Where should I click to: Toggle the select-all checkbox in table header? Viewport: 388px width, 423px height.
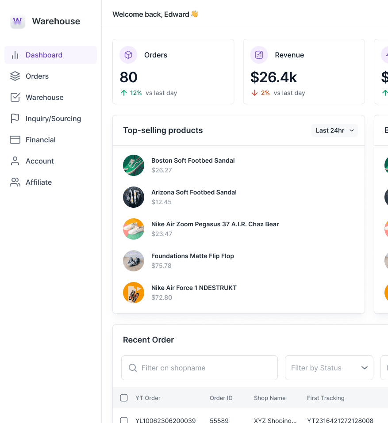click(124, 398)
